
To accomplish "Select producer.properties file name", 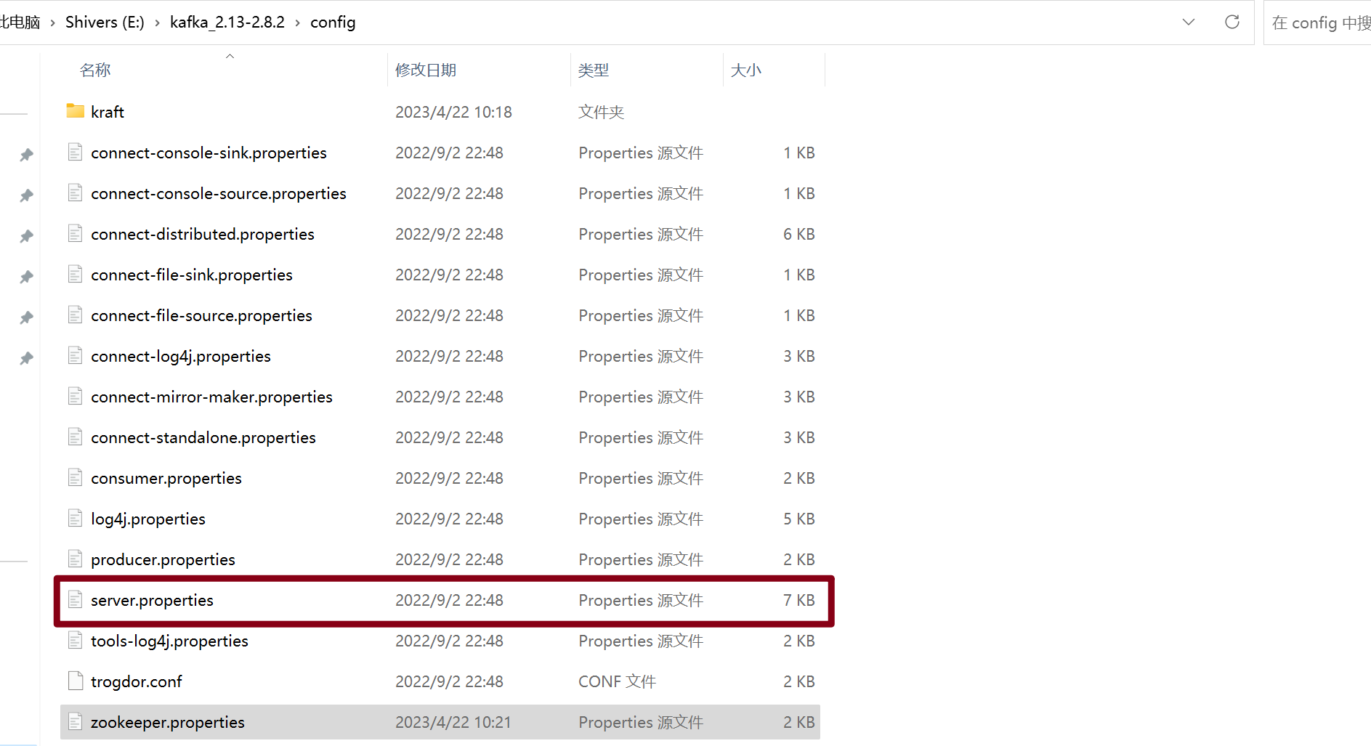I will 163,559.
